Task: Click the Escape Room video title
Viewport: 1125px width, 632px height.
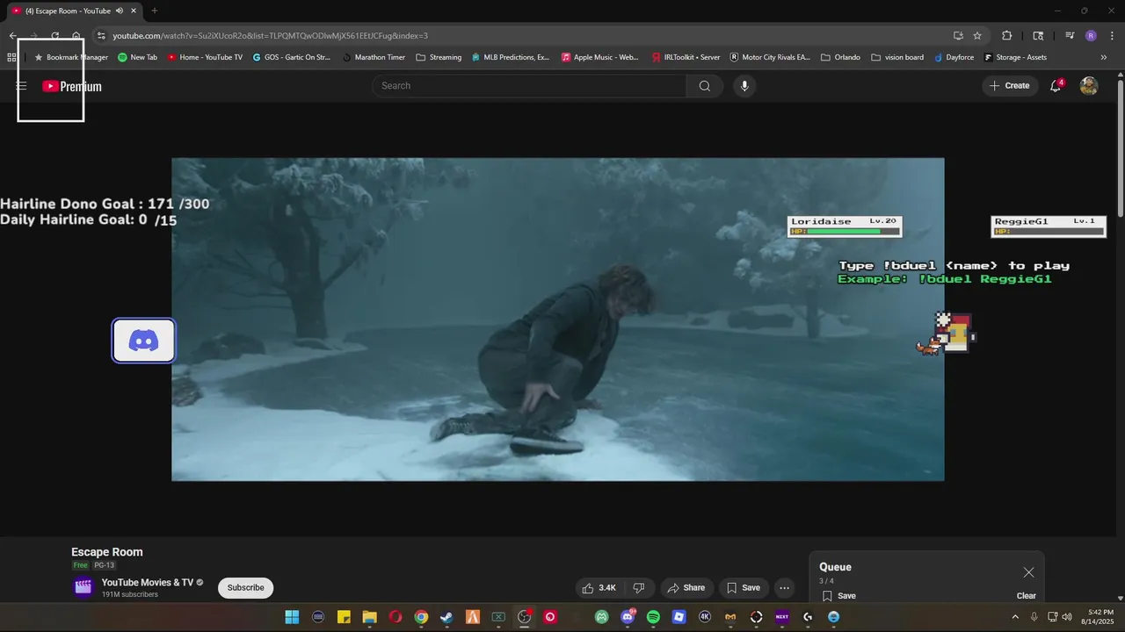Action: tap(107, 552)
